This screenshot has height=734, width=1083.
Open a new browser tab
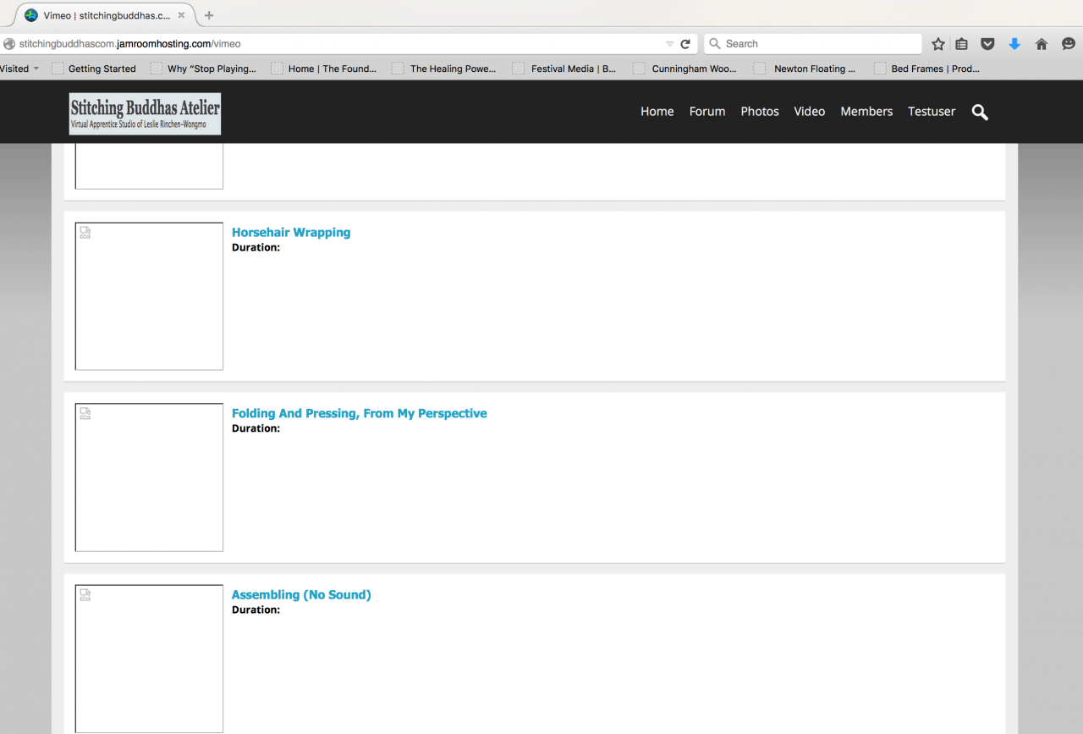click(x=209, y=15)
